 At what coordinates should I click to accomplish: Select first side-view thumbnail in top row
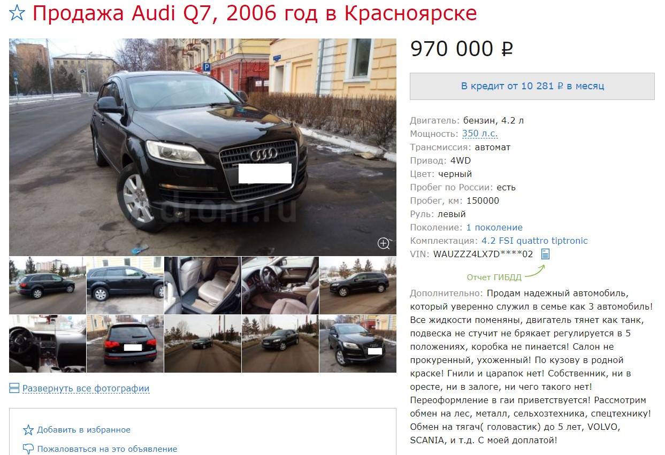(48, 285)
